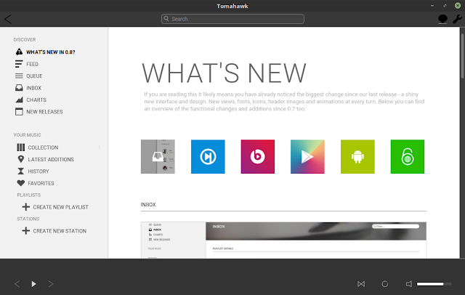Toggle shuffle mode in the player bar

tap(361, 284)
